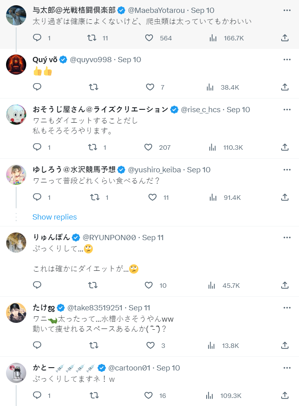Like the tweet by @yushiro_keiba
299x406 pixels.
click(153, 197)
